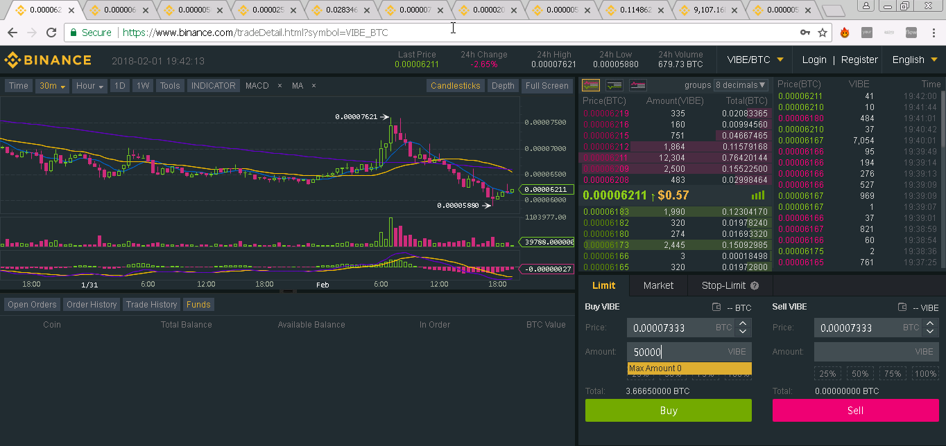Decrement the buy price stepper down

(x=743, y=332)
